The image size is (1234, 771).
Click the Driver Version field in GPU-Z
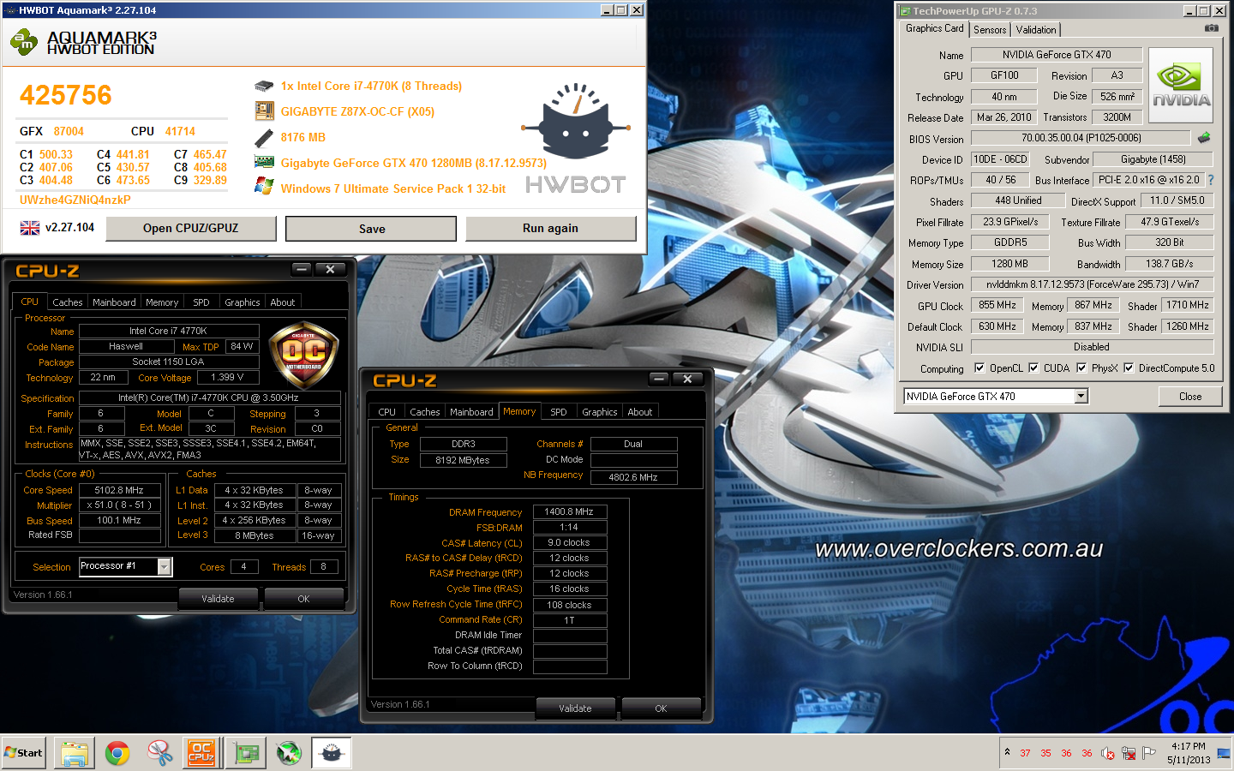pyautogui.click(x=1092, y=284)
